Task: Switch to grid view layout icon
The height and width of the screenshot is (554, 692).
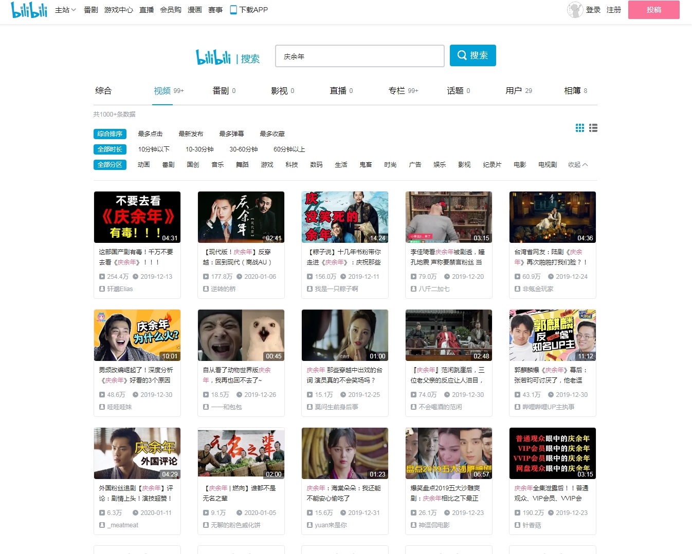Action: 580,128
